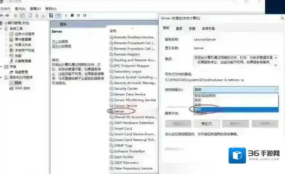
Task: Choose 自动 option in startup type list
Action: [236, 100]
